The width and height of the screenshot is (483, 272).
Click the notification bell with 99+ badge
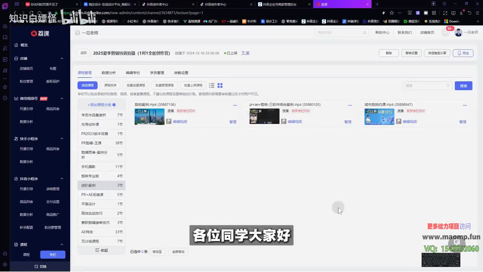pos(446,32)
